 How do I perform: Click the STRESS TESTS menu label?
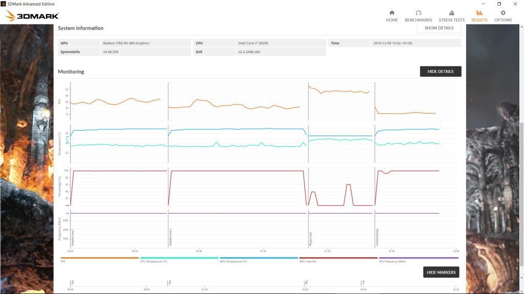(x=451, y=20)
